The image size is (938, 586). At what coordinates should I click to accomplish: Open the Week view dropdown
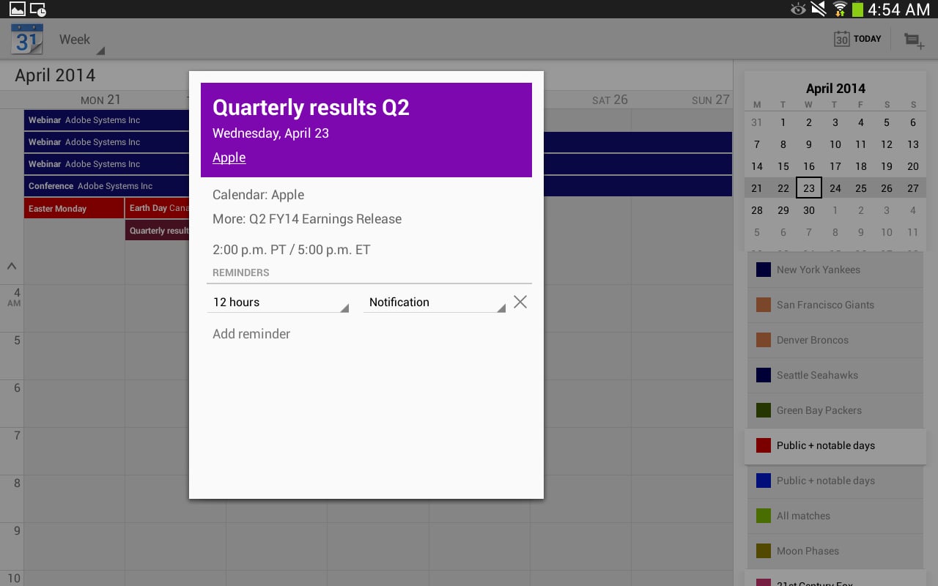point(81,40)
